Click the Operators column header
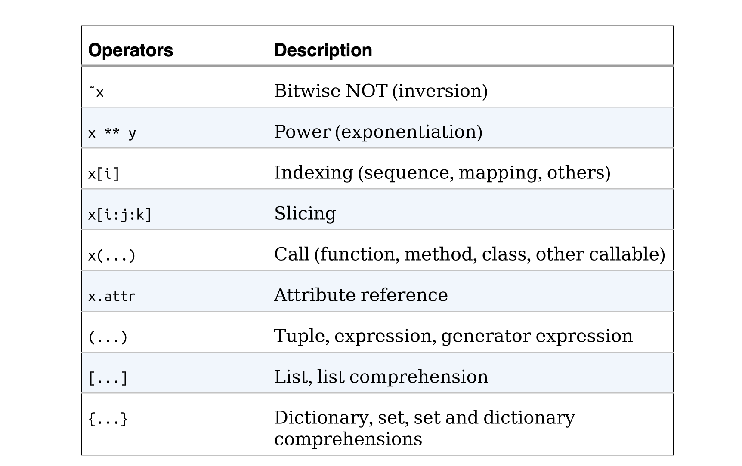 [x=130, y=50]
